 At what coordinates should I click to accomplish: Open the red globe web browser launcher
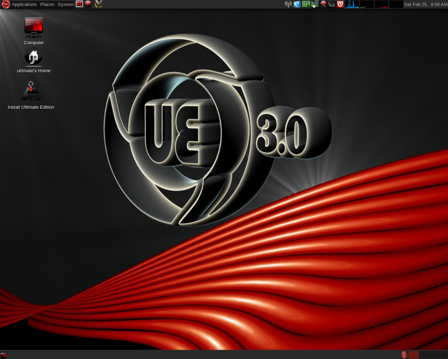tap(88, 4)
